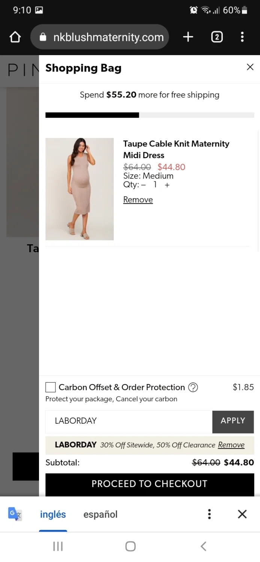Enable Carbon Offset & Order Protection checkbox

coord(51,387)
